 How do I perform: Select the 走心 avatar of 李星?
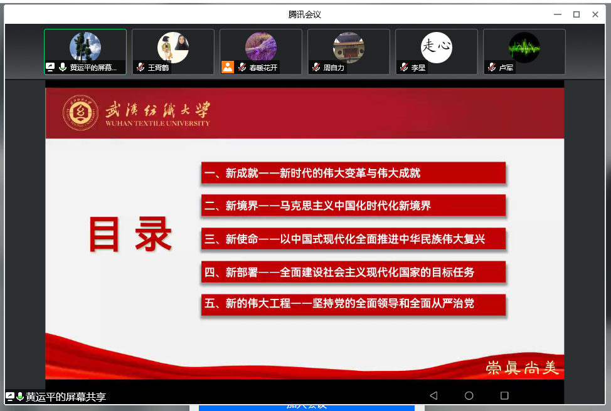436,48
